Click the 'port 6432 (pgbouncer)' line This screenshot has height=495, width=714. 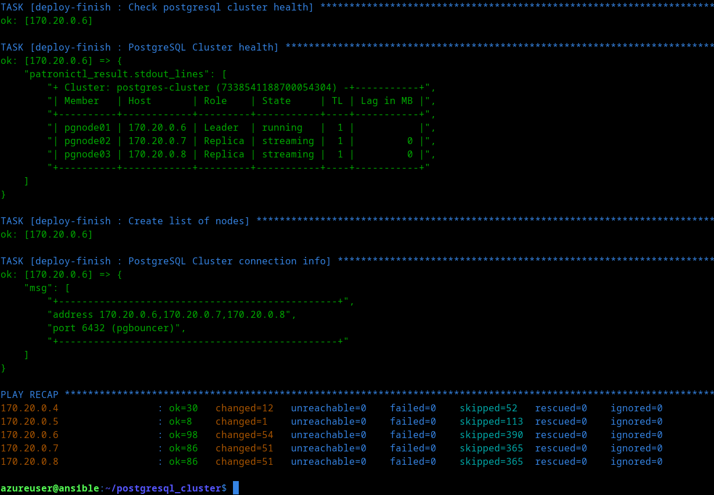coord(117,328)
